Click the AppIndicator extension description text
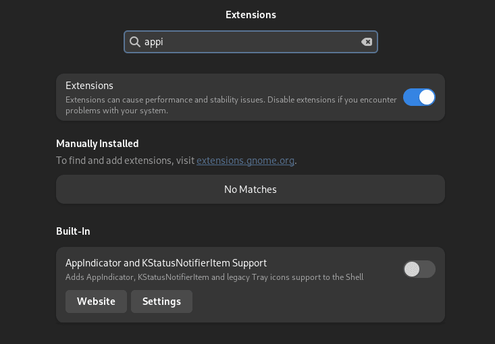The width and height of the screenshot is (495, 344). point(214,277)
